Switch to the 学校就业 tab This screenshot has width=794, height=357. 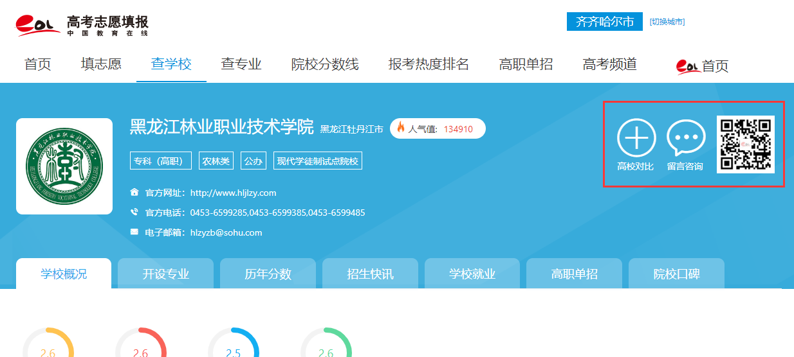(x=472, y=274)
